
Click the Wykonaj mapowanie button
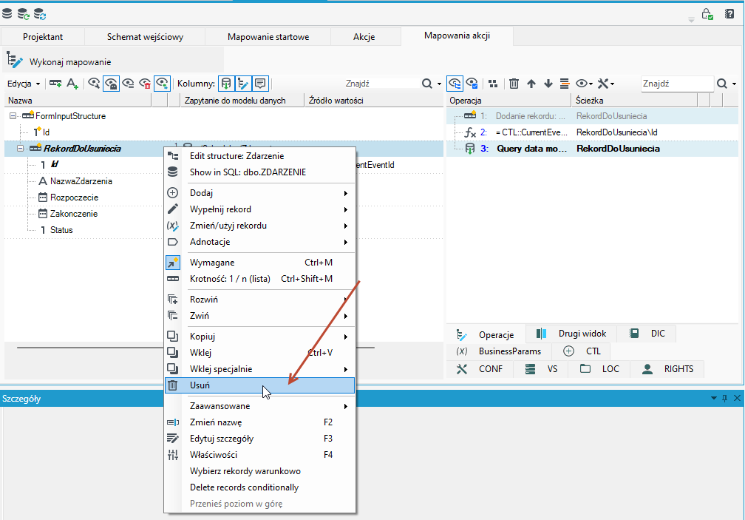click(x=59, y=62)
